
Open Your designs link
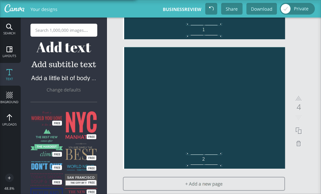point(44,9)
